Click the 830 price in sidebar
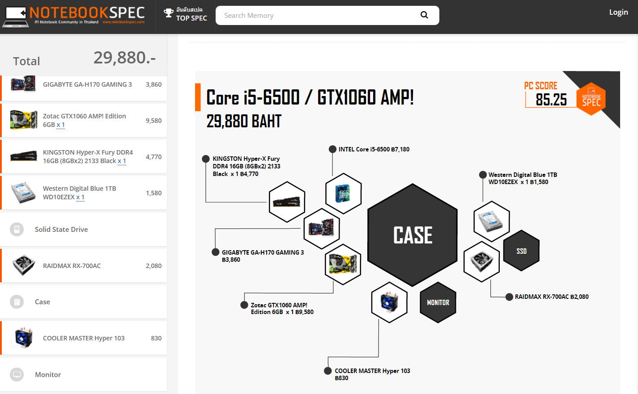Screen dimensions: 638x394 pyautogui.click(x=156, y=338)
